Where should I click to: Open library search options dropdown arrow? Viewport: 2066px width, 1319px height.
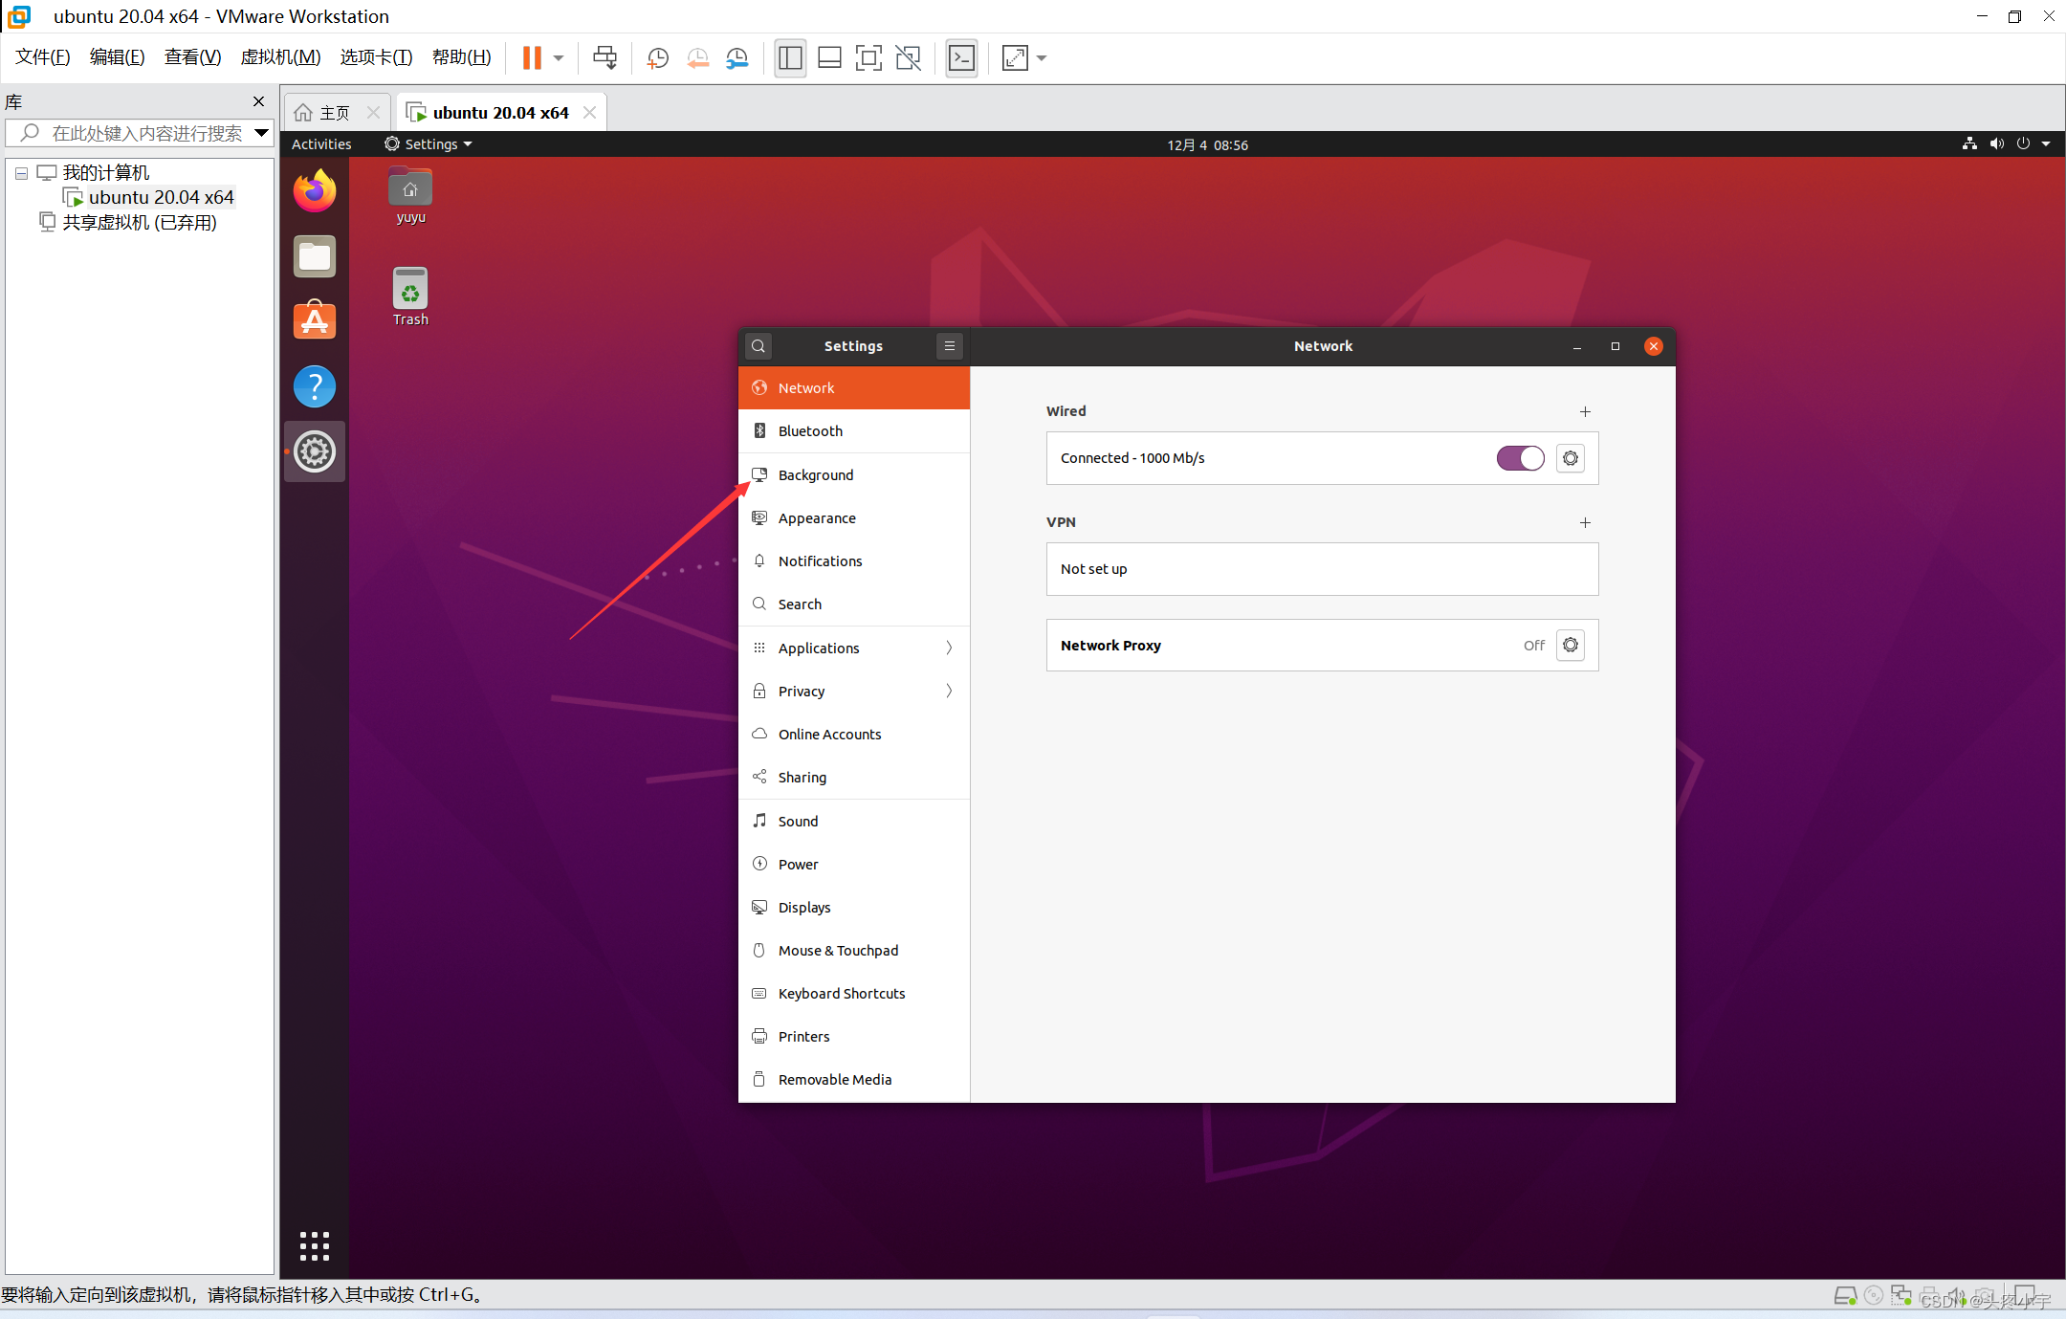[260, 133]
